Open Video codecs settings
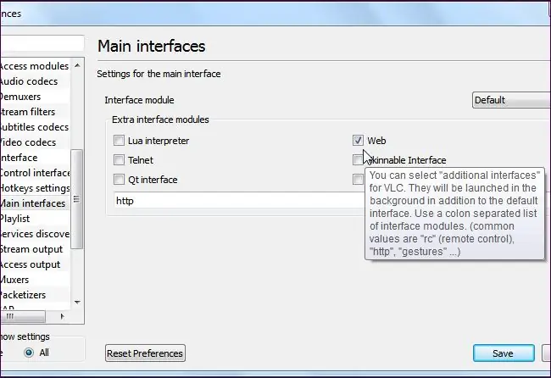The width and height of the screenshot is (551, 378). pyautogui.click(x=28, y=142)
